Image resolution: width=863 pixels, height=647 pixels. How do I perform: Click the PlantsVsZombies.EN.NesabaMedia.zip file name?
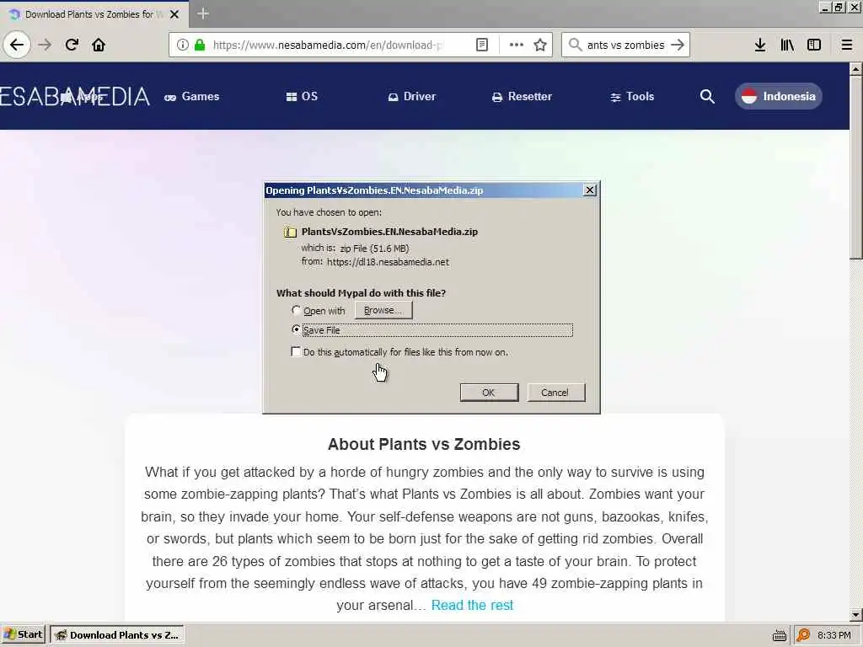[389, 232]
